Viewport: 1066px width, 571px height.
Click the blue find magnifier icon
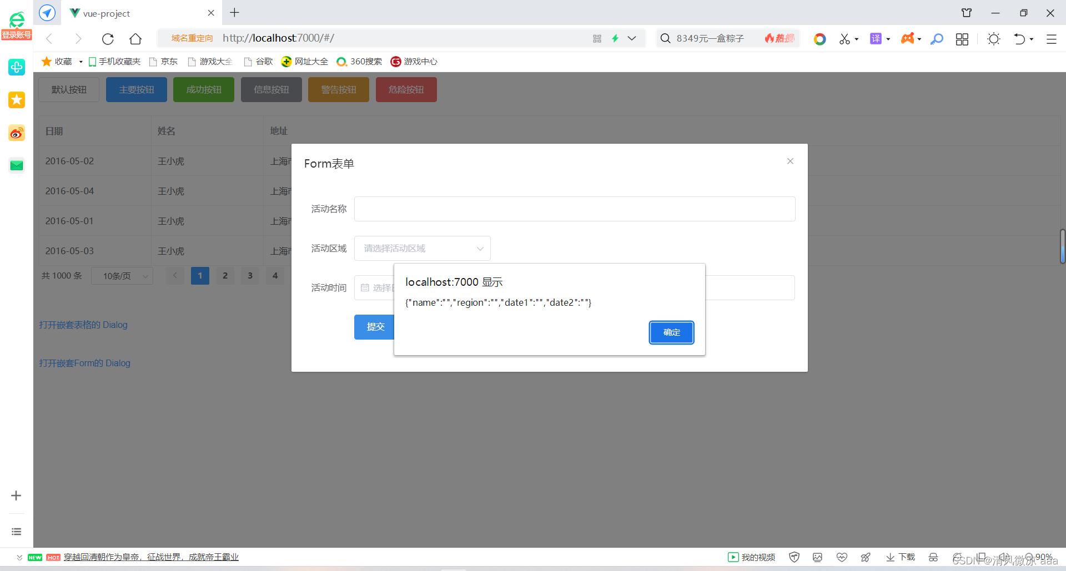point(937,39)
